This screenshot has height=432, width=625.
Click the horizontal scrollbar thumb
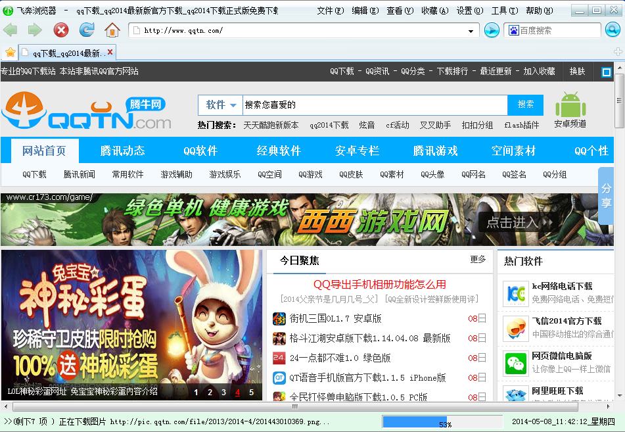[295, 407]
